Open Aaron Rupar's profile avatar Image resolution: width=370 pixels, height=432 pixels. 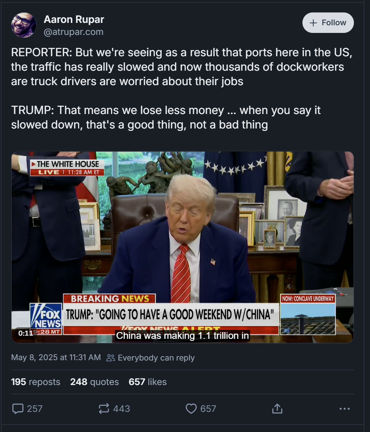click(24, 25)
